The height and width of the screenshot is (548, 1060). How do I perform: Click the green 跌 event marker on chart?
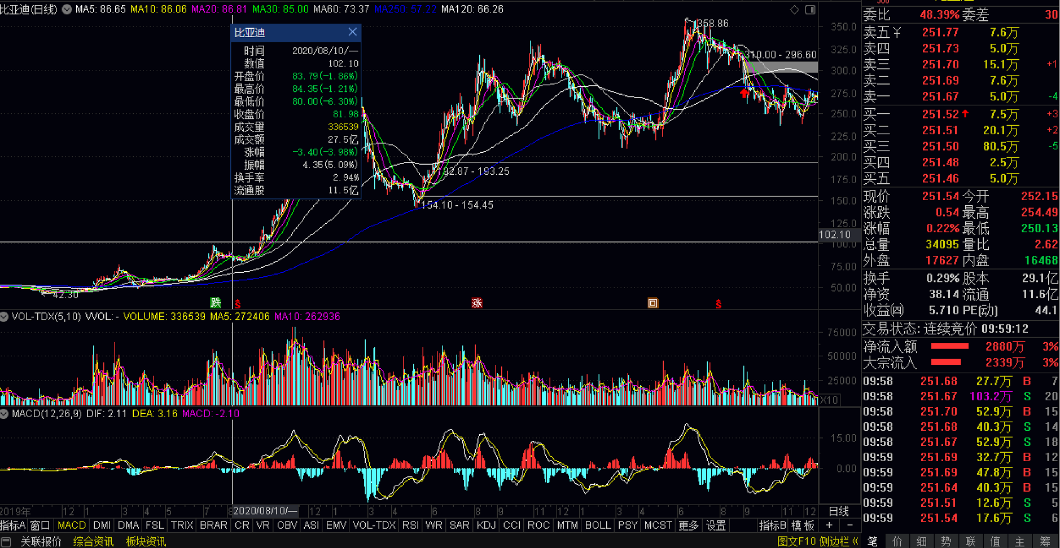[x=216, y=303]
